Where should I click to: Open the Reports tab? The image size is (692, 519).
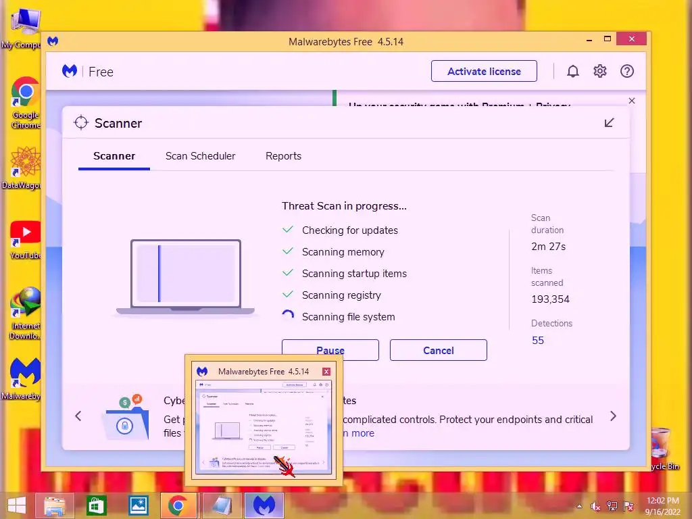(x=283, y=156)
